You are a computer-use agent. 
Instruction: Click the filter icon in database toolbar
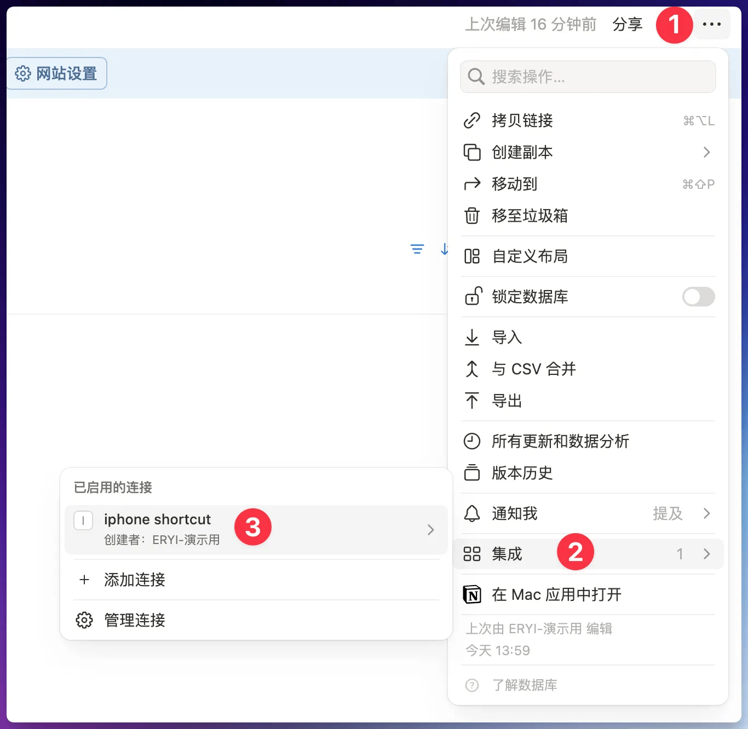pos(417,250)
